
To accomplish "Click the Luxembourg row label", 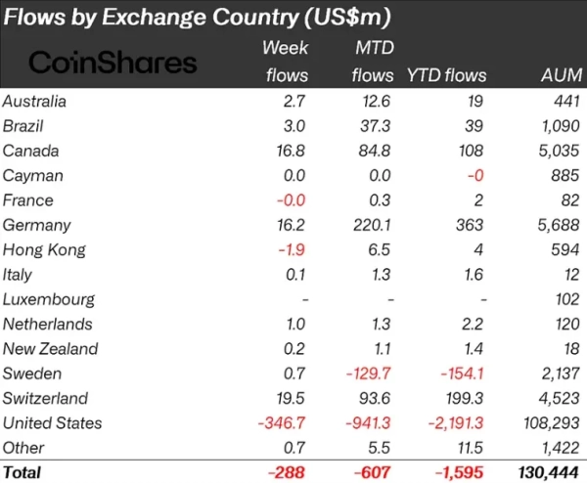I will coord(49,299).
